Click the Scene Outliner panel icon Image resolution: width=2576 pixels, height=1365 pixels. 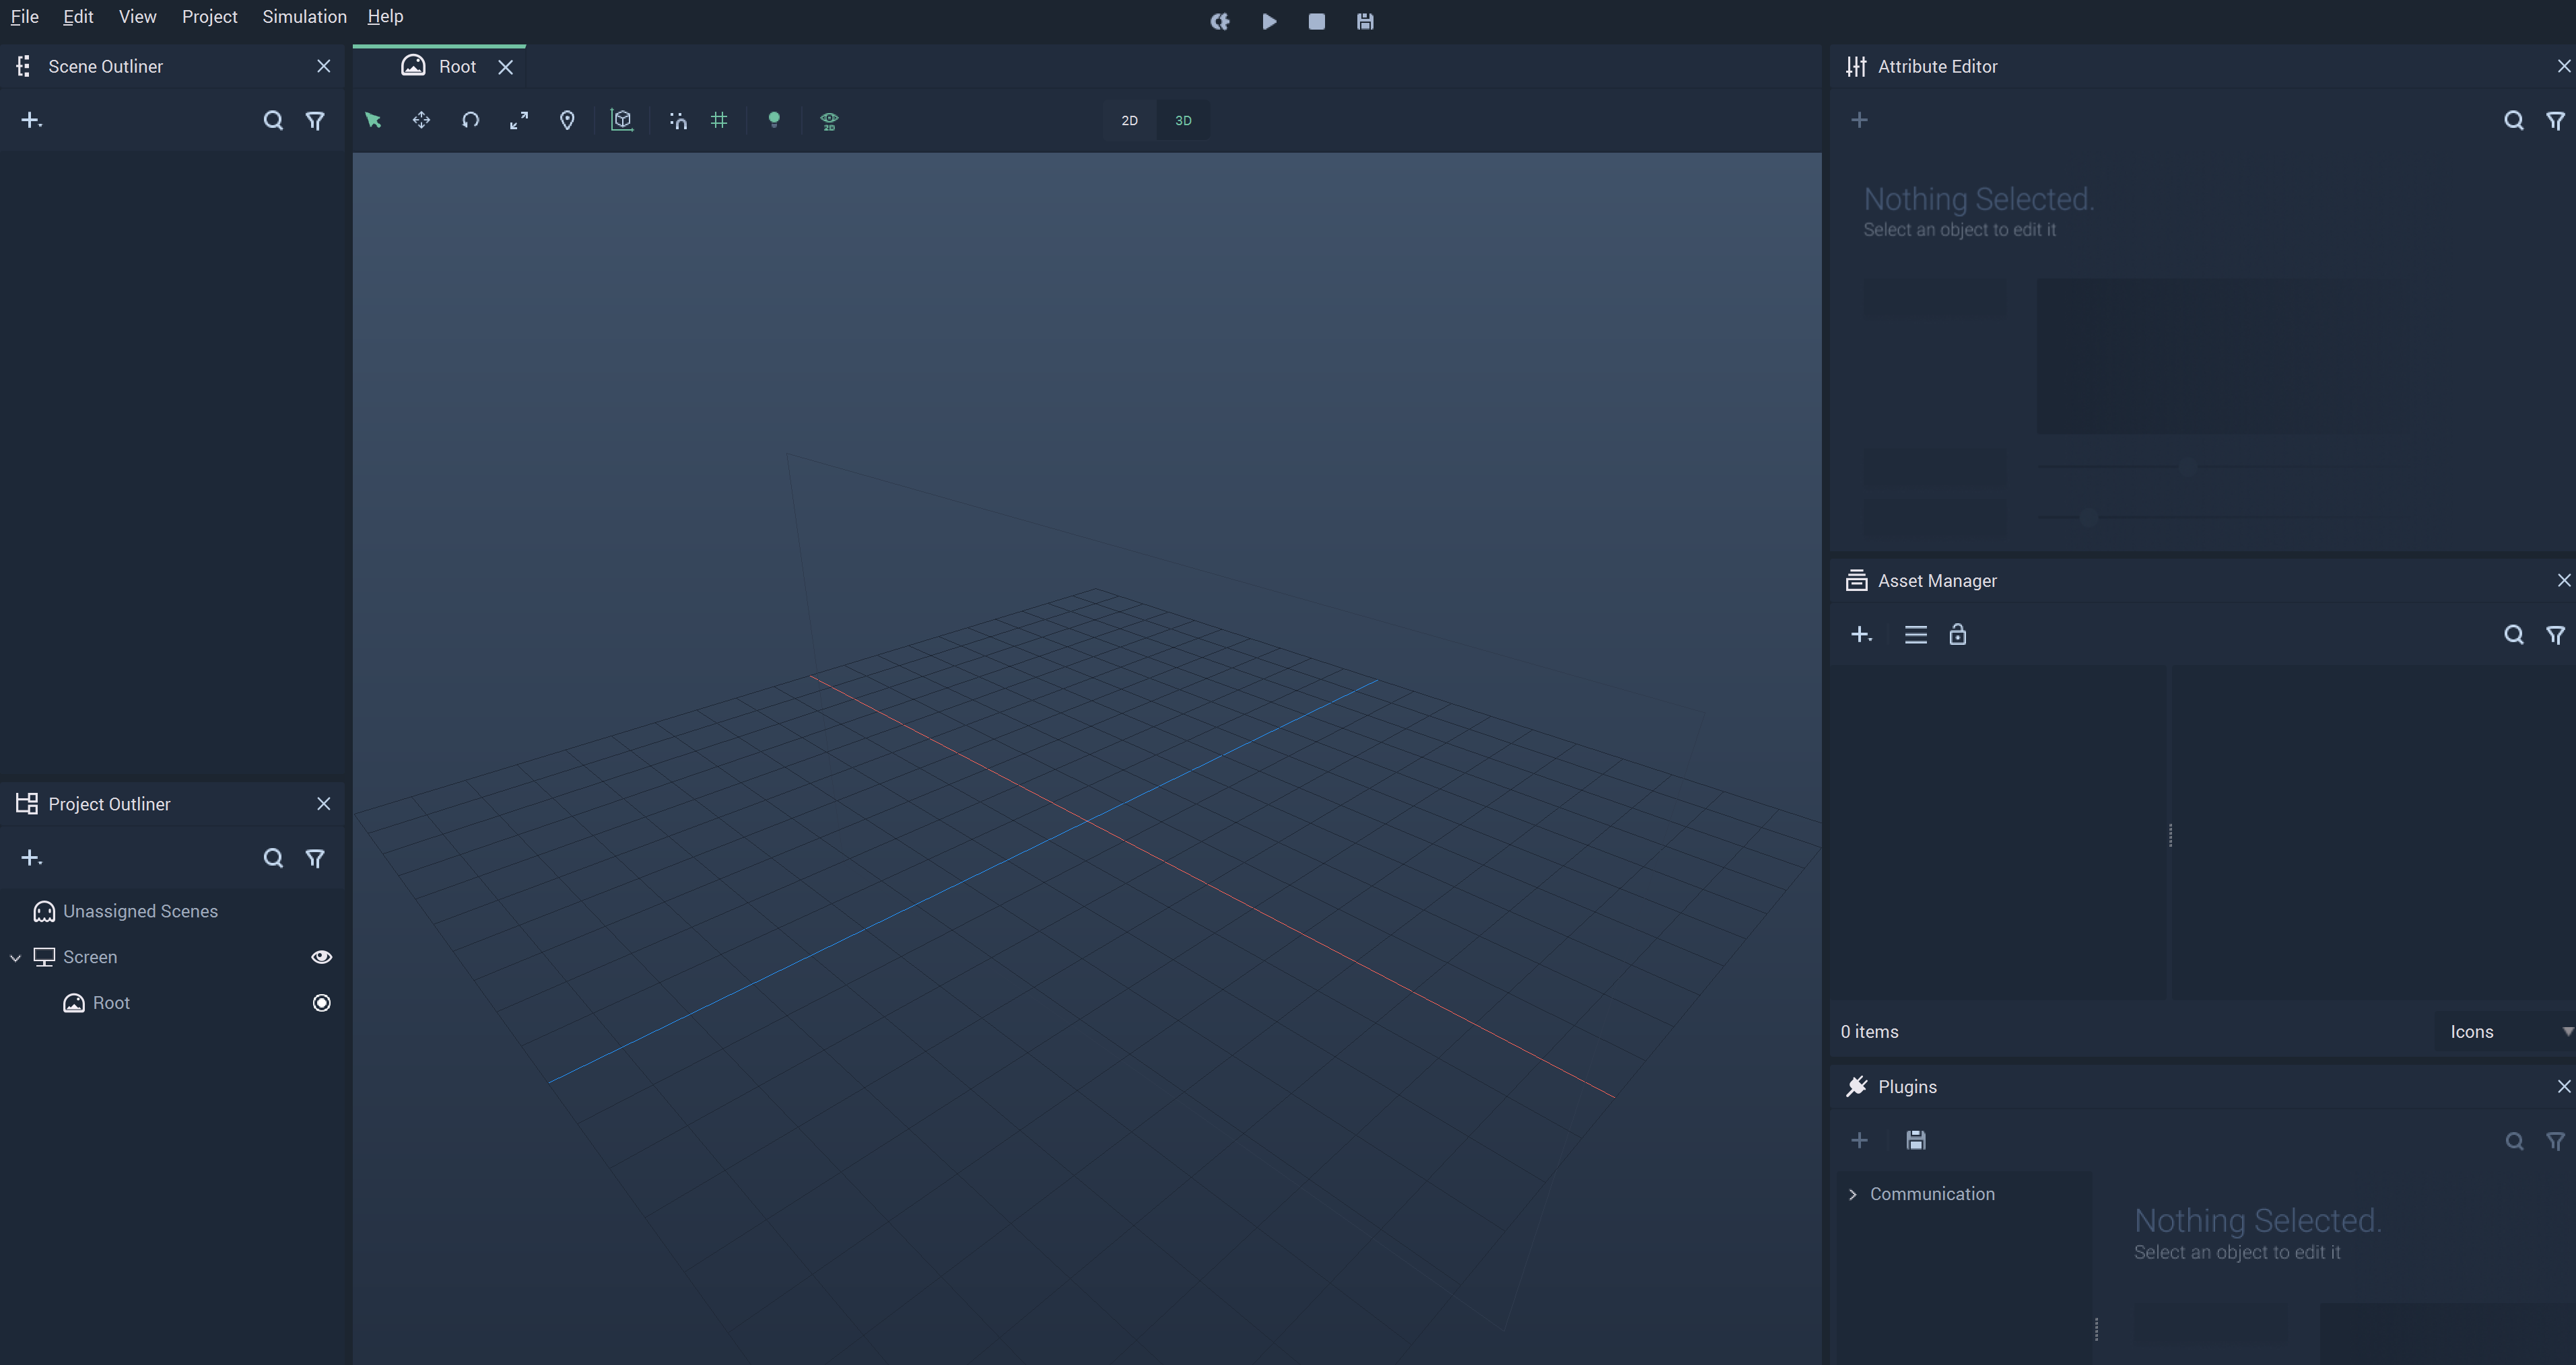click(x=24, y=66)
